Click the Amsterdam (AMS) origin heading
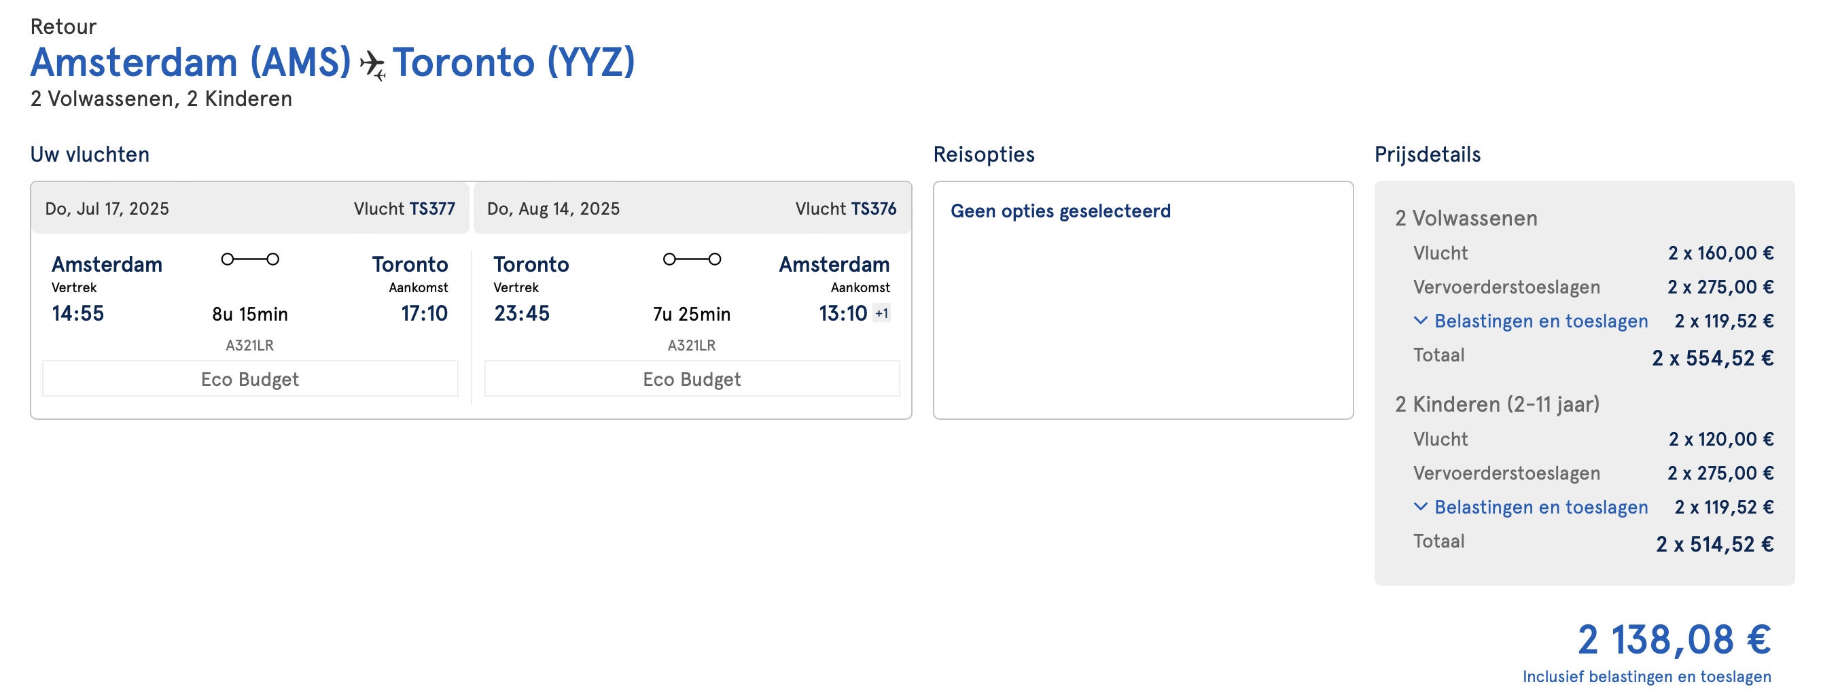Screen dimensions: 1821x697 tap(191, 62)
